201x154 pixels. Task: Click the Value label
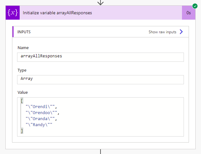(x=23, y=93)
